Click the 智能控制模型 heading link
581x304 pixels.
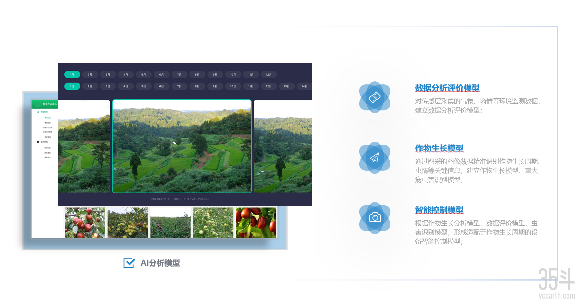pos(439,210)
